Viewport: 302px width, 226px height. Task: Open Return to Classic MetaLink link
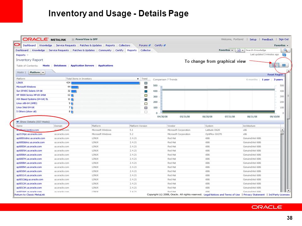pyautogui.click(x=30, y=195)
